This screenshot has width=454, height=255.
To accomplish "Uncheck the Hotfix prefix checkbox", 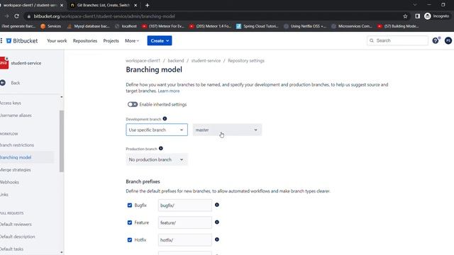I will point(130,240).
